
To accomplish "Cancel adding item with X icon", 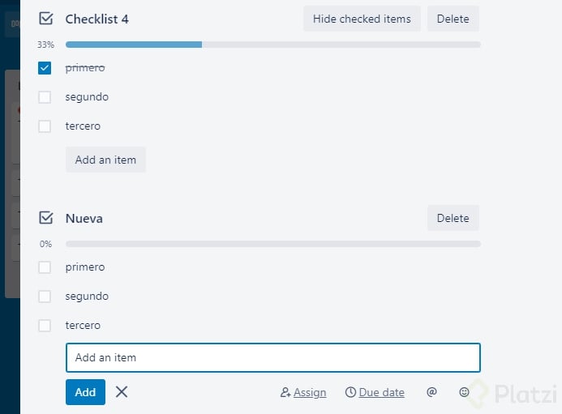I will pos(122,392).
